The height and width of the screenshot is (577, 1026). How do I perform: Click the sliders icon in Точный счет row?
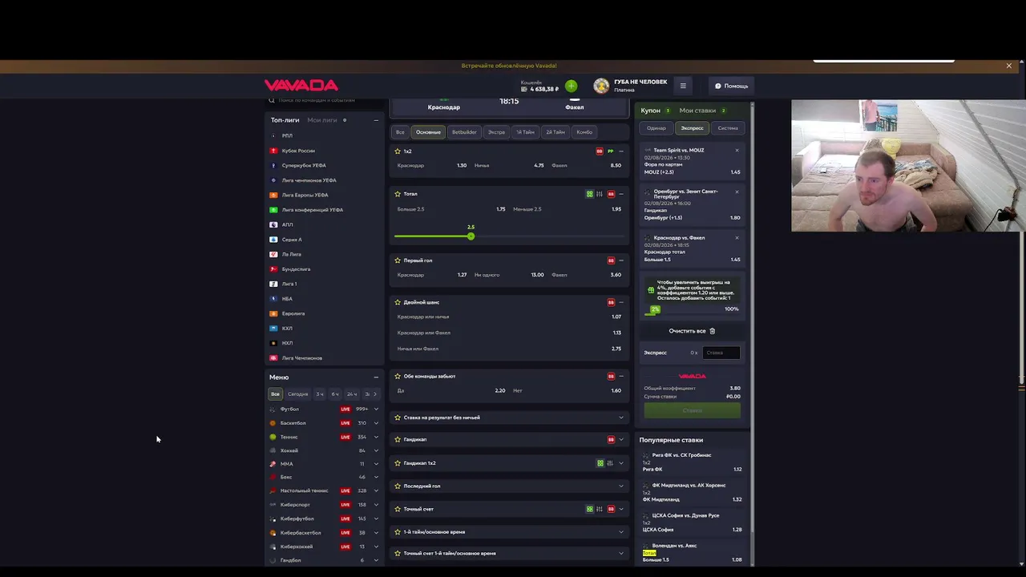coord(600,509)
